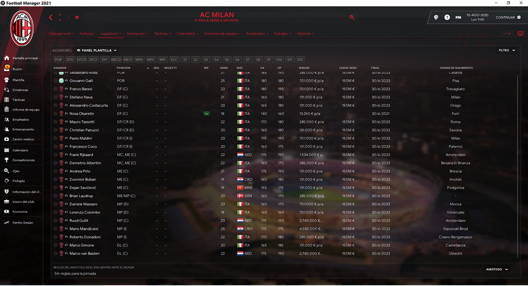Open the FM menu icon
Viewport: 528px width, 286px height.
(458, 17)
